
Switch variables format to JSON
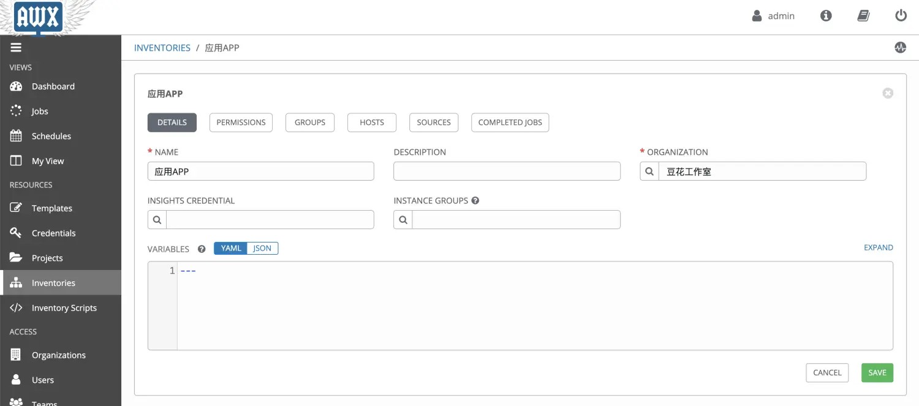tap(262, 248)
